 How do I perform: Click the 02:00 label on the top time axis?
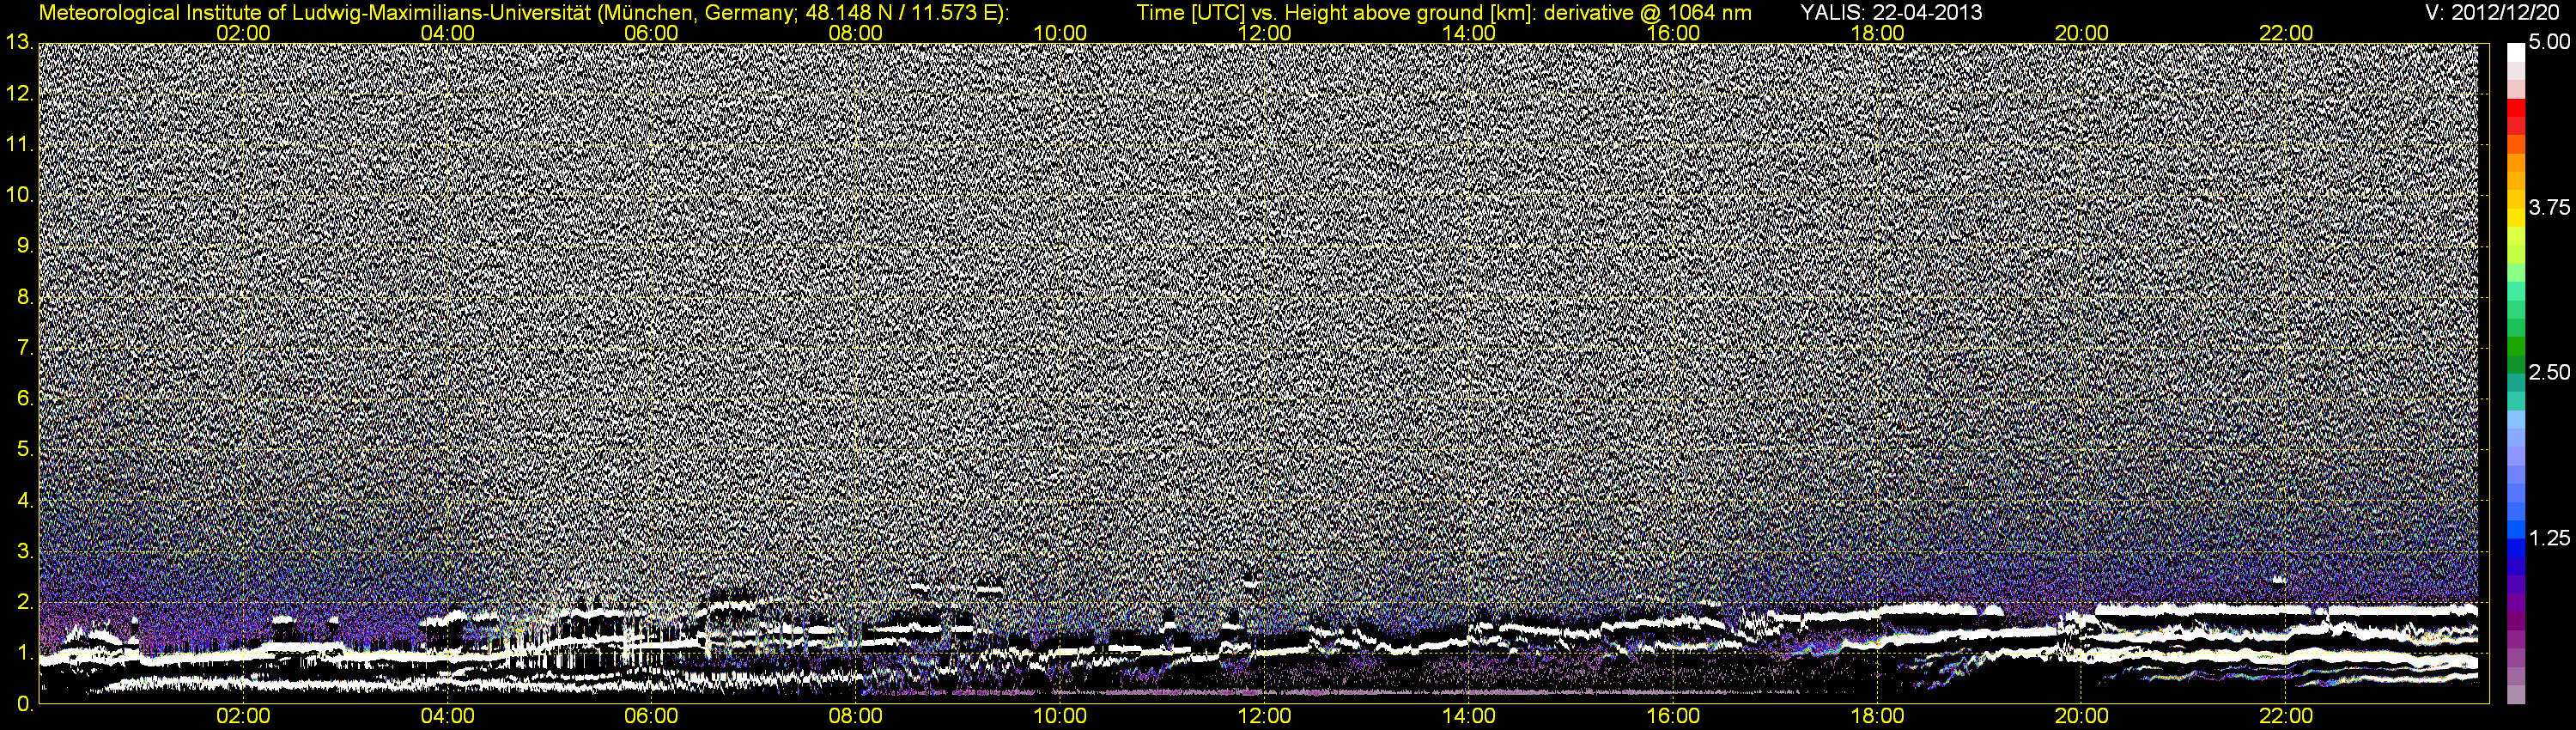pos(243,33)
